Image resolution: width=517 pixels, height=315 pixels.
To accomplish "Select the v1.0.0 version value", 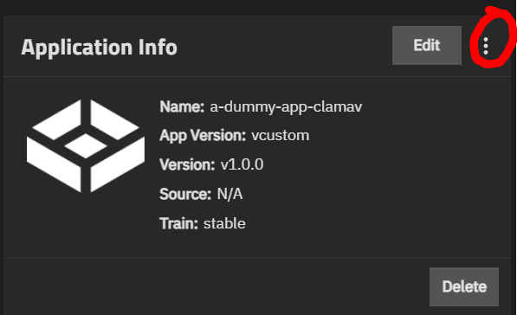I will [242, 164].
